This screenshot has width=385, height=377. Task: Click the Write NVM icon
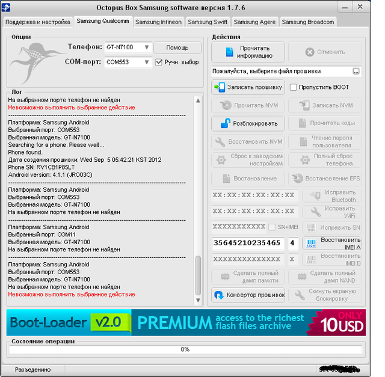304,105
